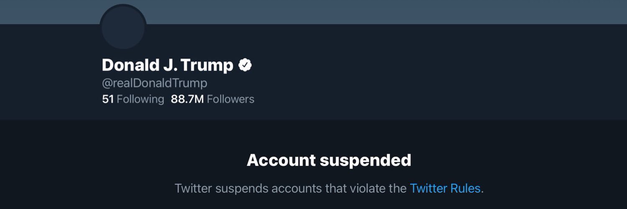Click the white verified checkmark badge
Screen dimensions: 627x209
click(245, 65)
